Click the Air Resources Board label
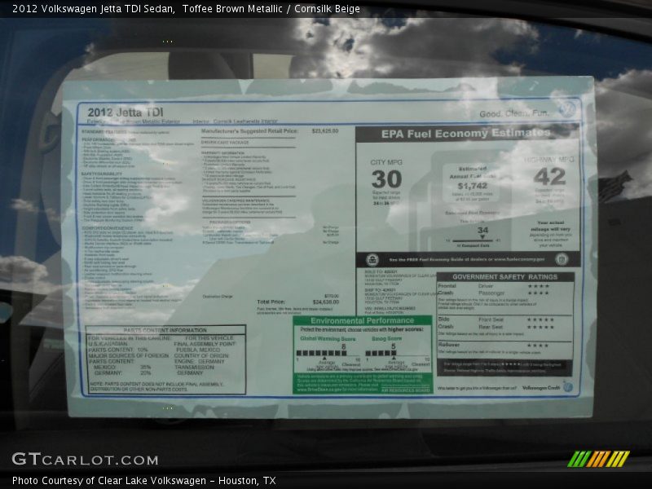Viewport: 652px width, 489px height. 405,390
